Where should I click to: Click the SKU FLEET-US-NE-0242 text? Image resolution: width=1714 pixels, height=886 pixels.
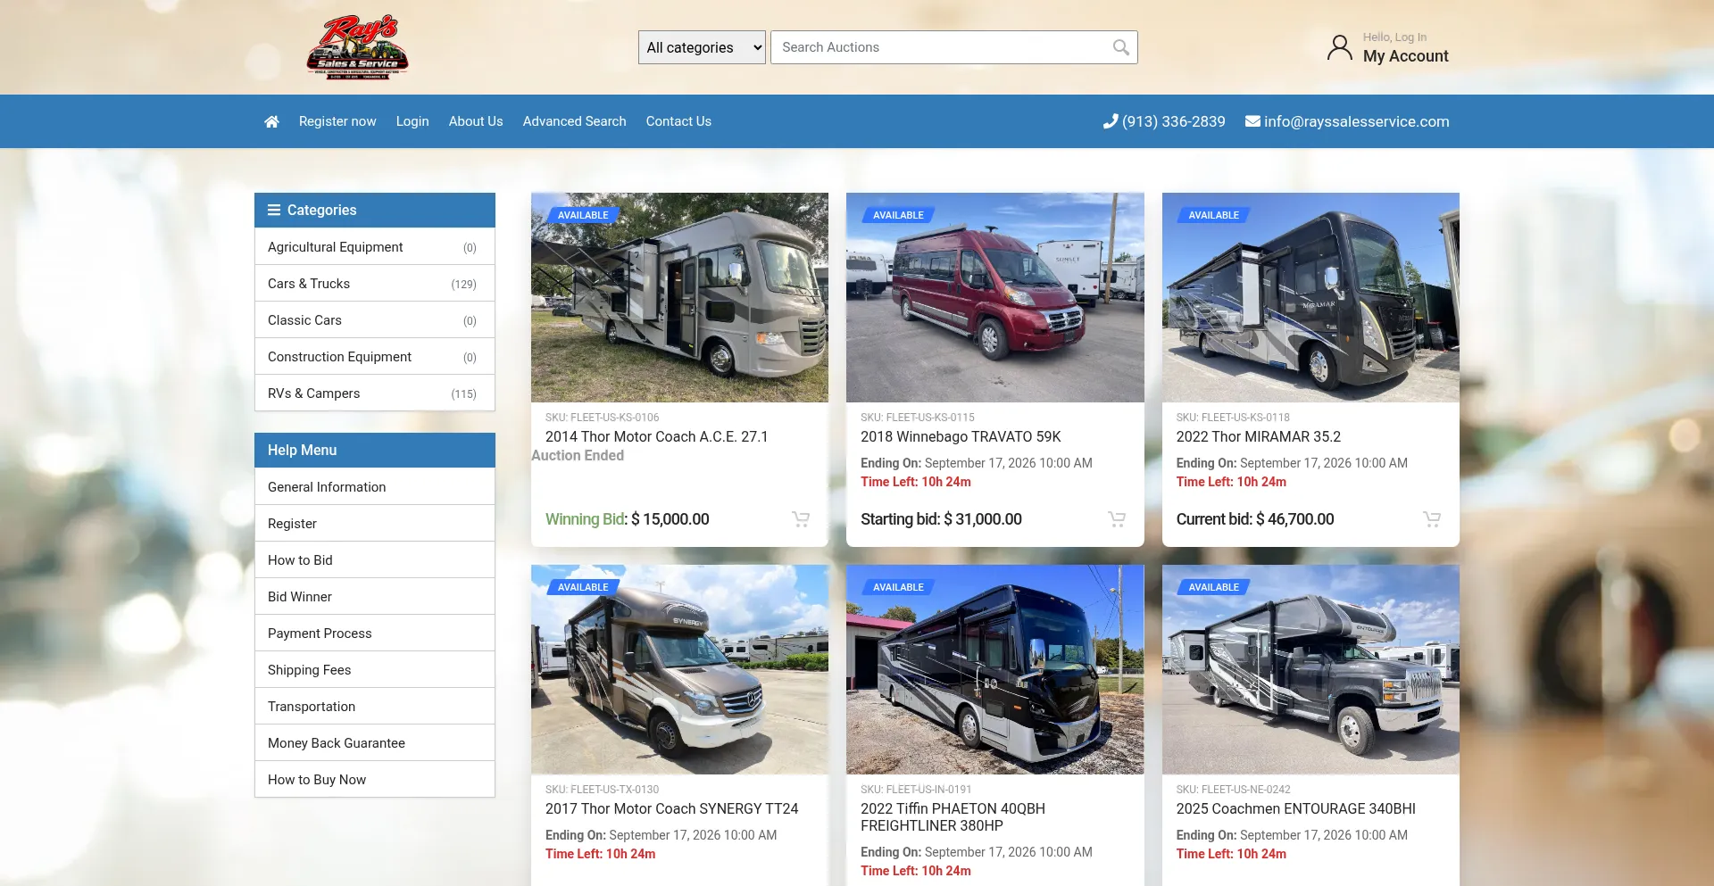pos(1234,790)
